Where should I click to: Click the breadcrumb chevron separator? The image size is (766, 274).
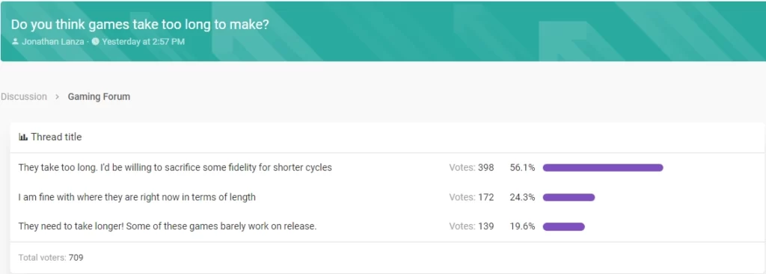click(57, 97)
